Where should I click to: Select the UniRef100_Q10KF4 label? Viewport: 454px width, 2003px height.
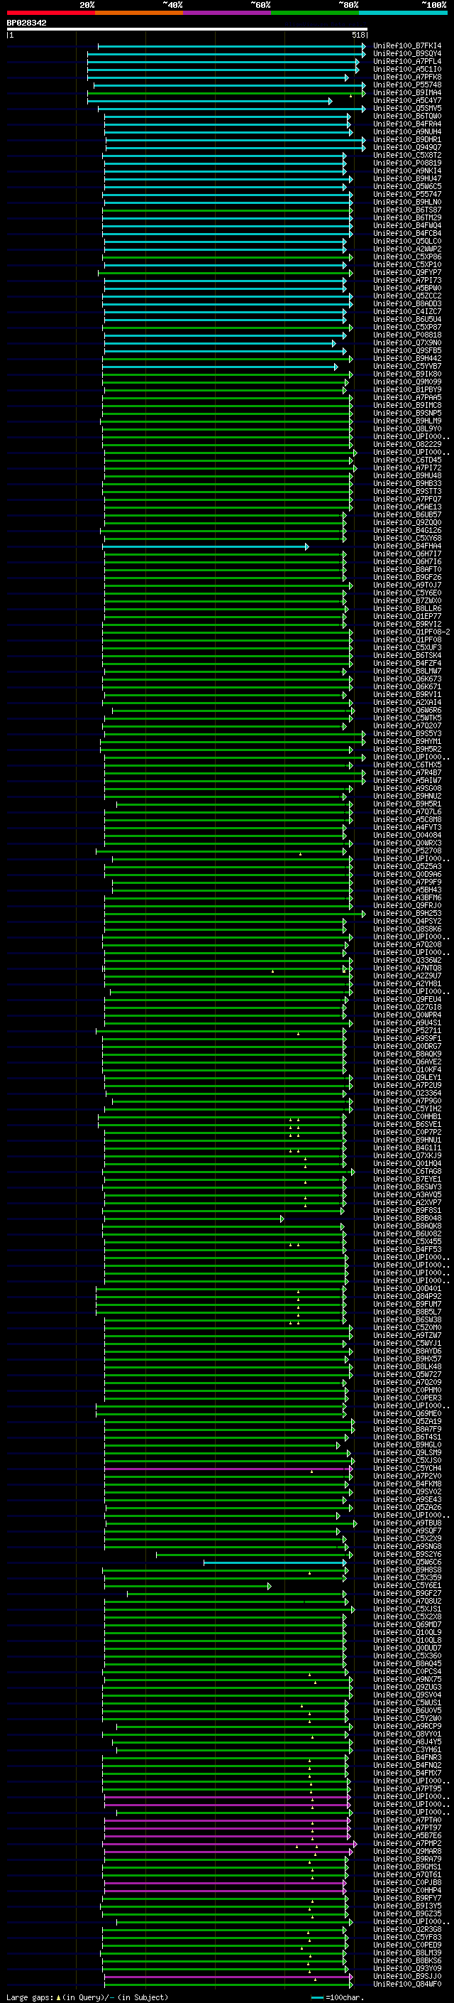[x=407, y=1069]
